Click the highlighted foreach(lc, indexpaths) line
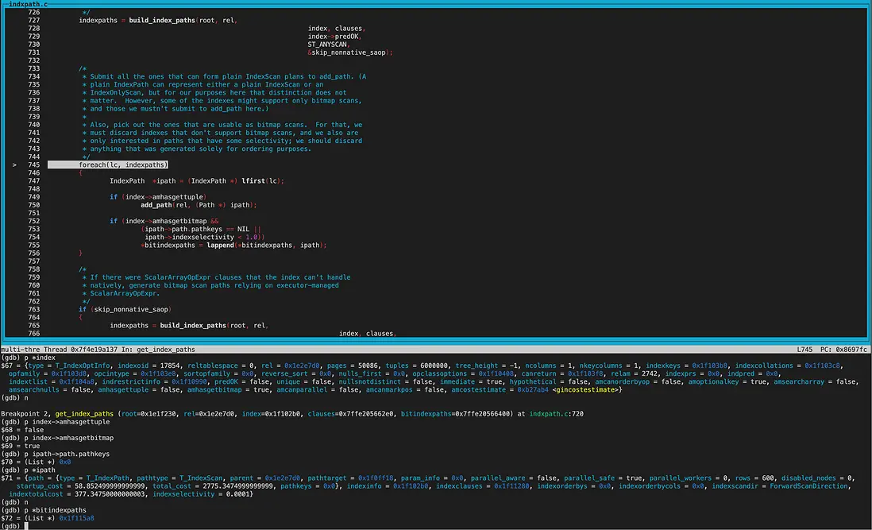872x530 pixels. (x=123, y=164)
